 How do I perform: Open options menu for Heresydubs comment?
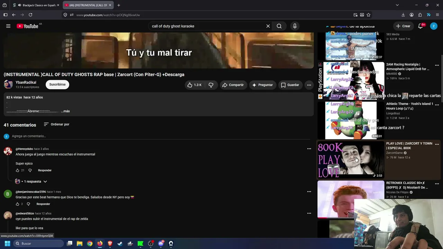tap(309, 149)
